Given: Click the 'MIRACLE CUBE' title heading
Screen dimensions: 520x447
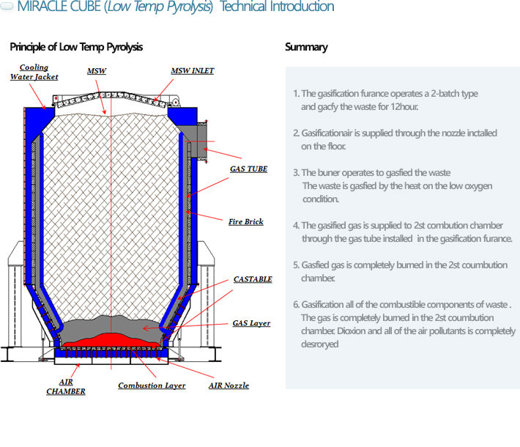Looking at the screenshot, I should (176, 7).
